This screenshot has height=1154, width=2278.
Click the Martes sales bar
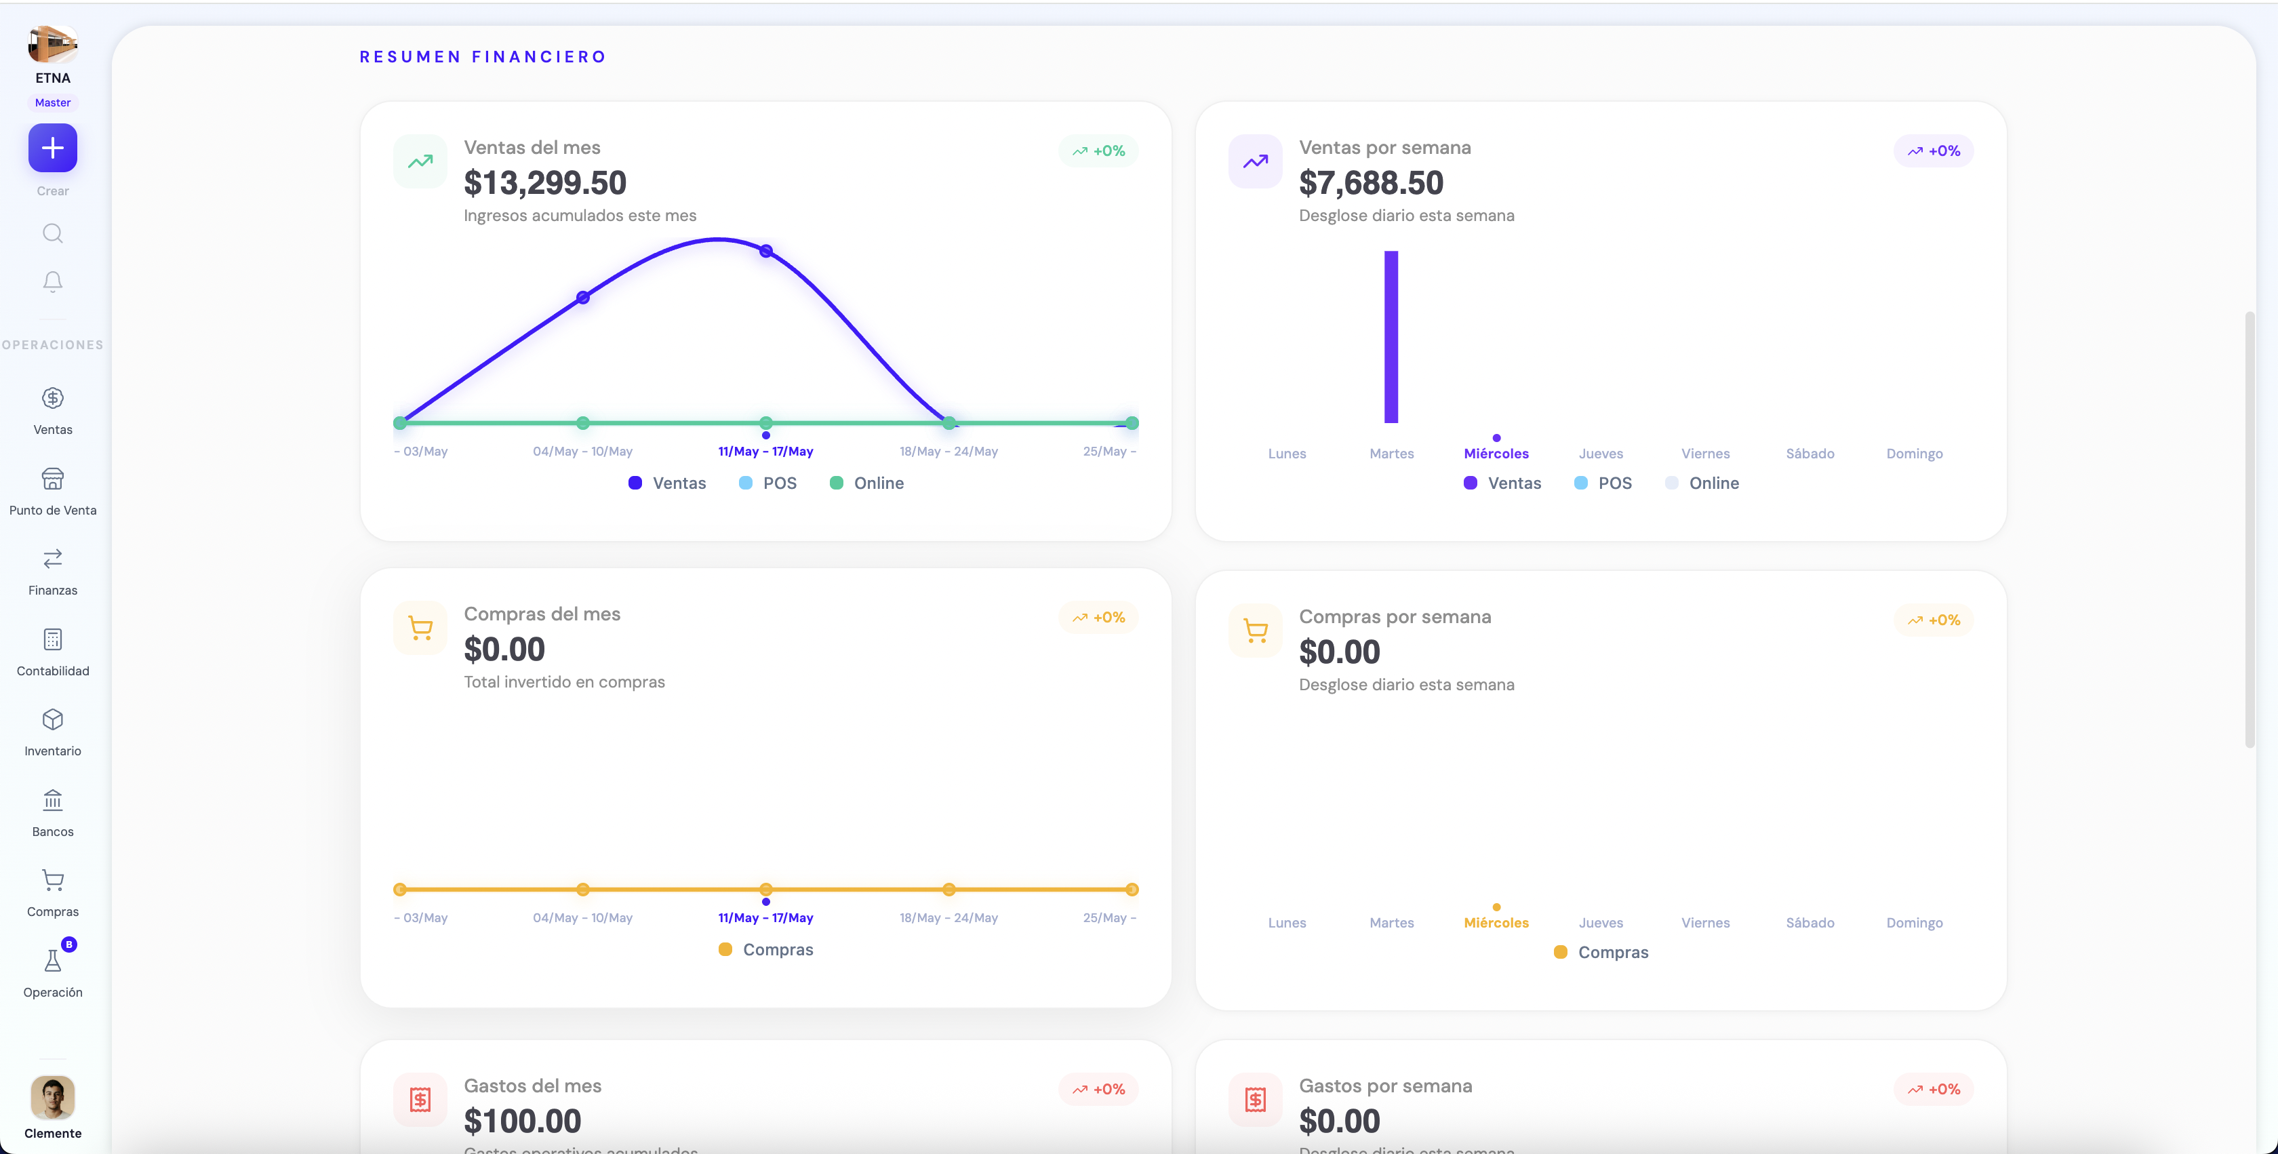click(1391, 337)
